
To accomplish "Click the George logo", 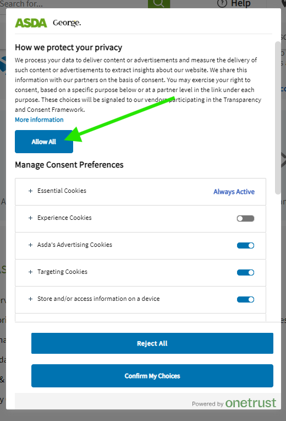I will [x=67, y=23].
